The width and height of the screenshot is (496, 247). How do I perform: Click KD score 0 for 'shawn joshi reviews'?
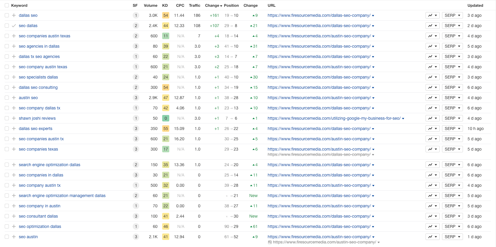166,118
